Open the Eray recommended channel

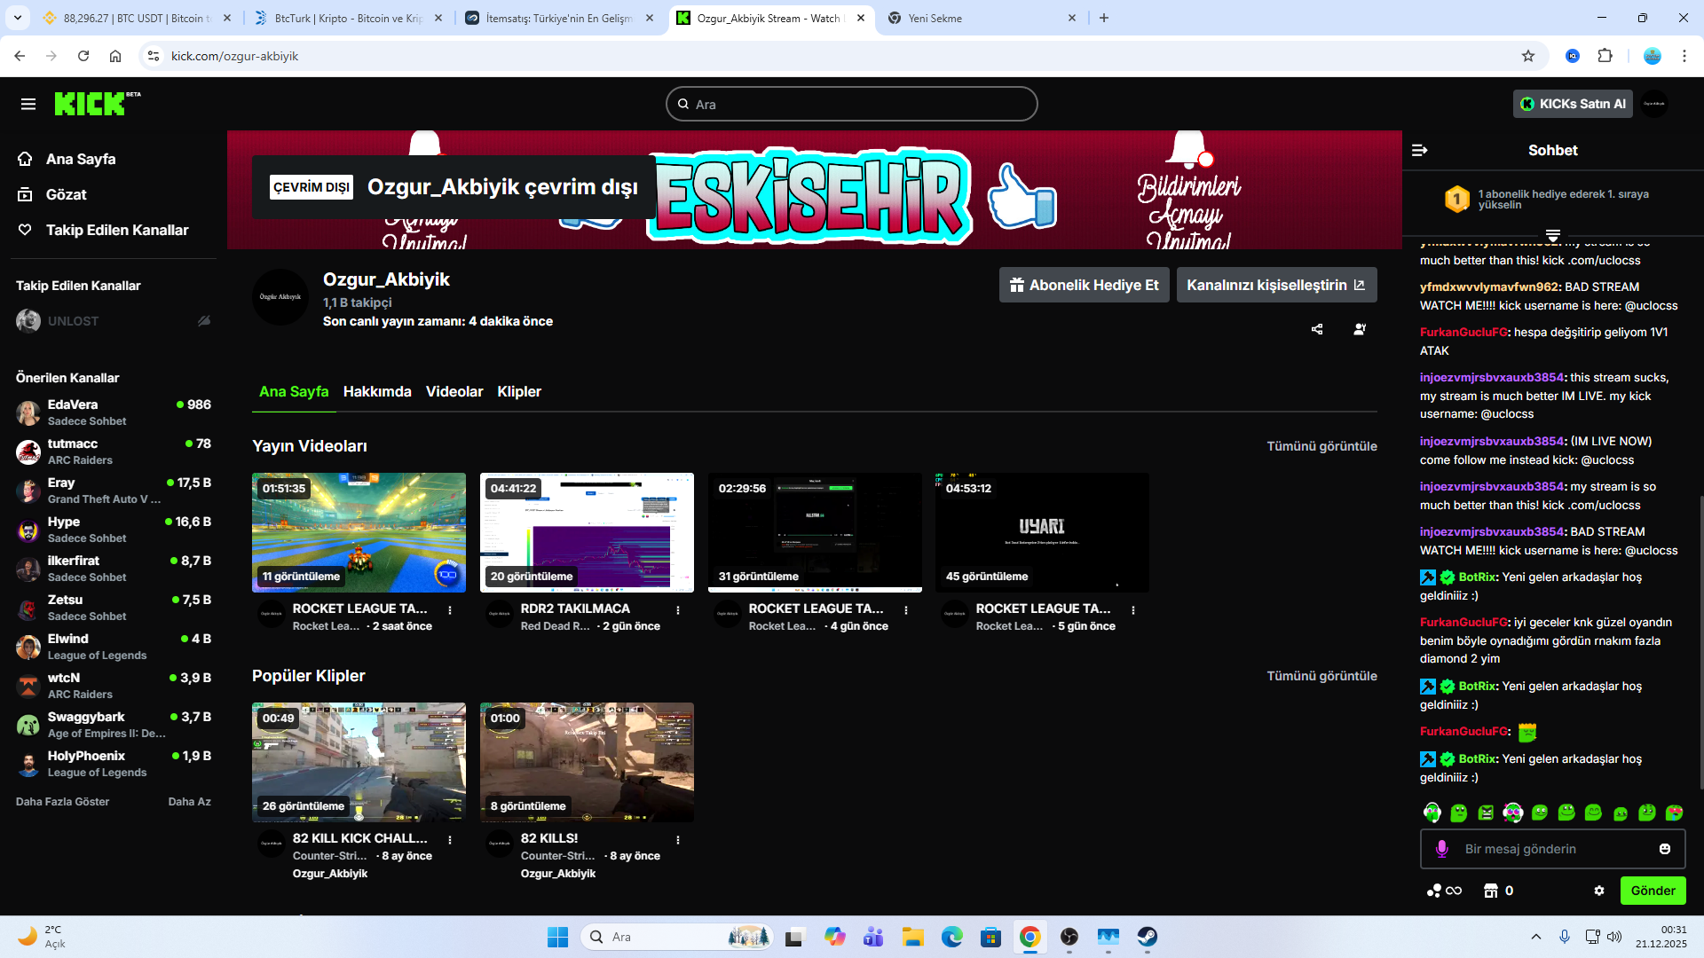(114, 491)
